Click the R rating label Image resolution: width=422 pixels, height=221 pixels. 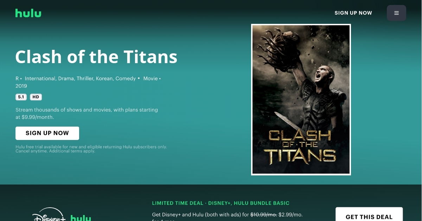(x=17, y=79)
